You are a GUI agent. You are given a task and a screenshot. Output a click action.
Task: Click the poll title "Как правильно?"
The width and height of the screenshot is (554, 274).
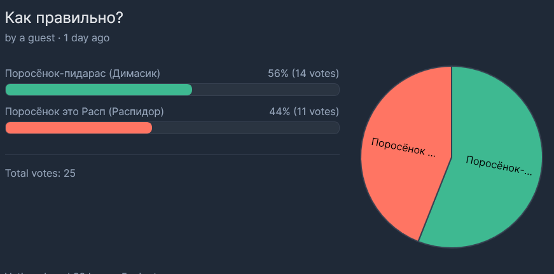tap(64, 18)
